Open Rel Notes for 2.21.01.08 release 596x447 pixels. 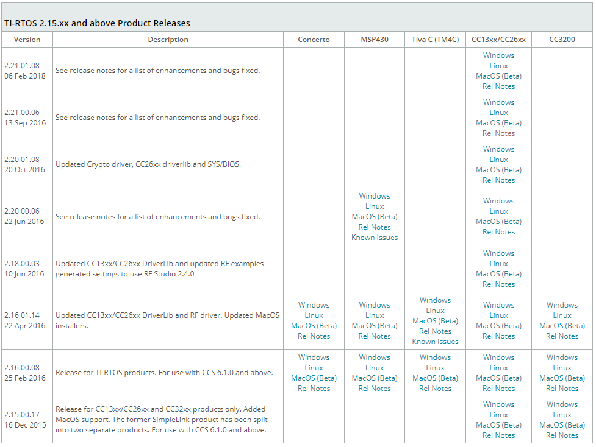click(x=498, y=86)
